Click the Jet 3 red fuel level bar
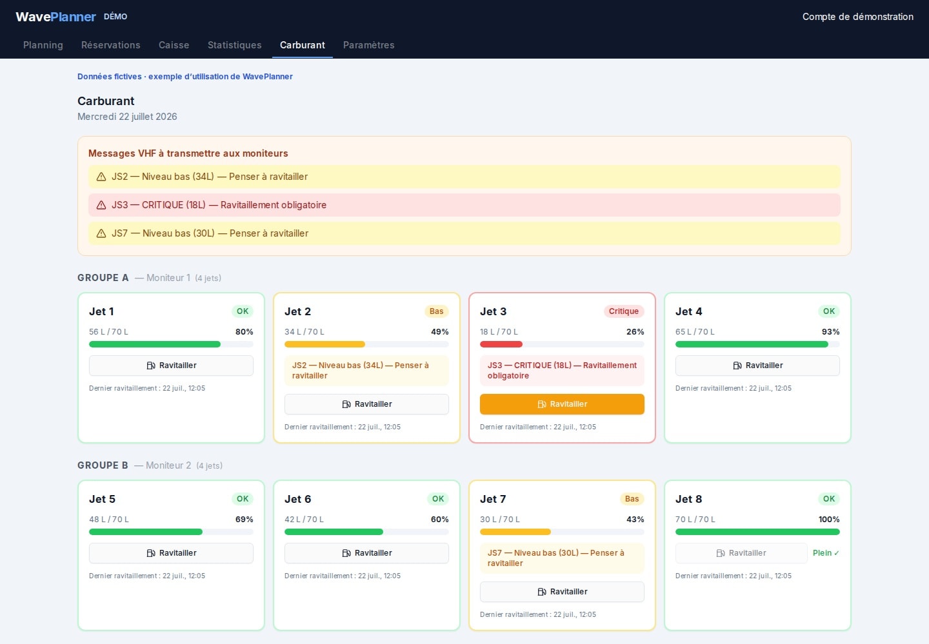Screen dimensions: 929x644 (x=501, y=344)
